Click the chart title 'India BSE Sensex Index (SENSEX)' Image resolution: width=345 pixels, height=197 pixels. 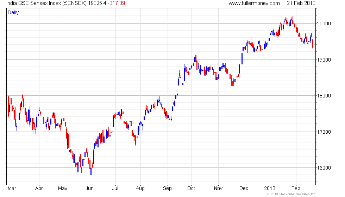coord(46,3)
